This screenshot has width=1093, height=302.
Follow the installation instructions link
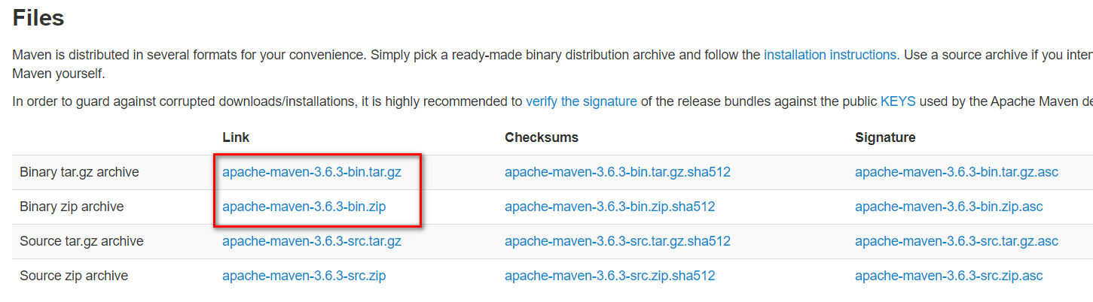click(x=830, y=55)
